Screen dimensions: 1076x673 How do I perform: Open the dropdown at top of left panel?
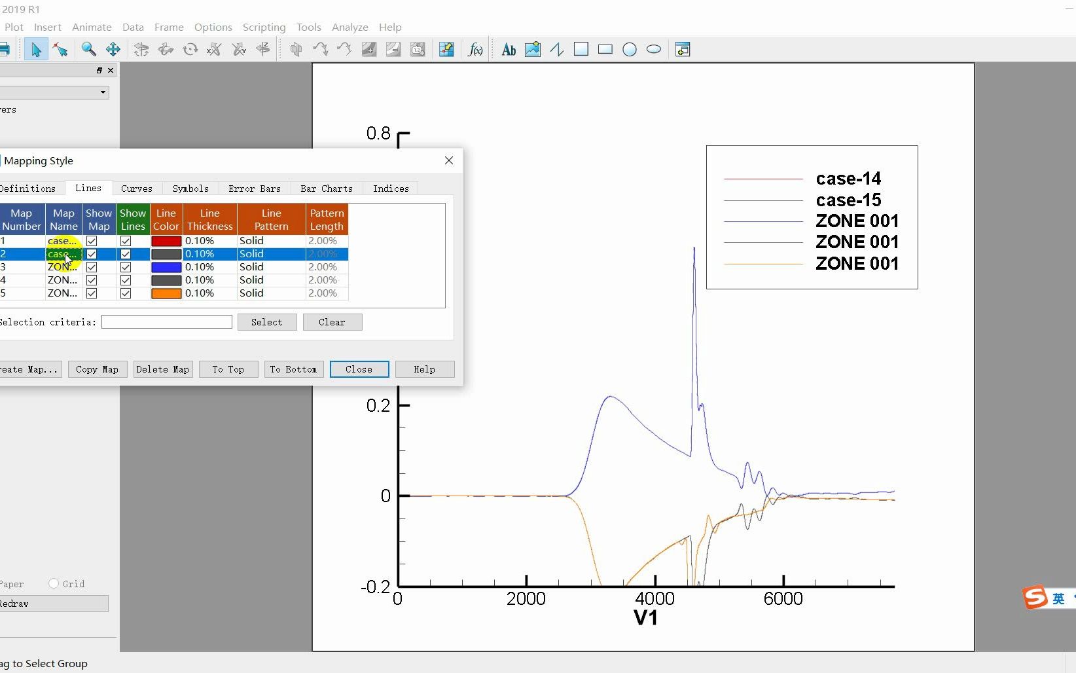[102, 92]
